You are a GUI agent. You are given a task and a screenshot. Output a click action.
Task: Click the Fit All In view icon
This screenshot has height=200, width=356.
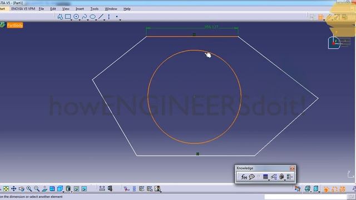click(6, 189)
